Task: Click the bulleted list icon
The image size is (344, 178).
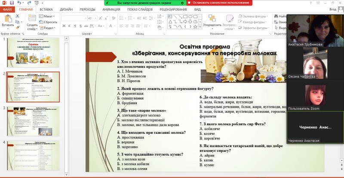Action: [122, 18]
